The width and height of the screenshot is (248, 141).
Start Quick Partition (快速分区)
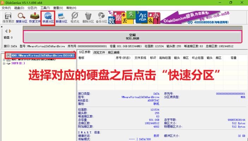point(48,18)
